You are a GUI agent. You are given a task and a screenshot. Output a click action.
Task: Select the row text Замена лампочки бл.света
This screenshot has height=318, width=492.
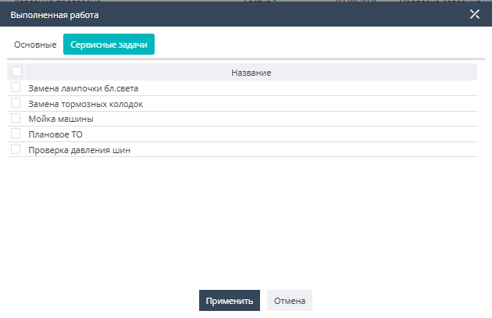coord(84,88)
